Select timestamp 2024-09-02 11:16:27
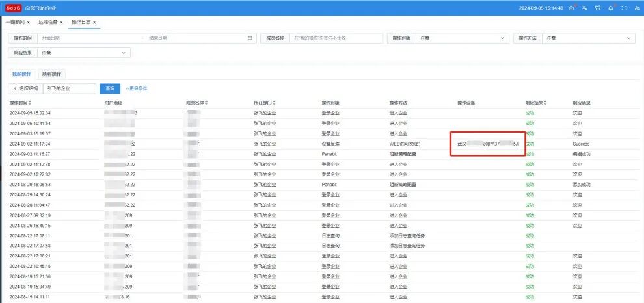 tap(30, 154)
